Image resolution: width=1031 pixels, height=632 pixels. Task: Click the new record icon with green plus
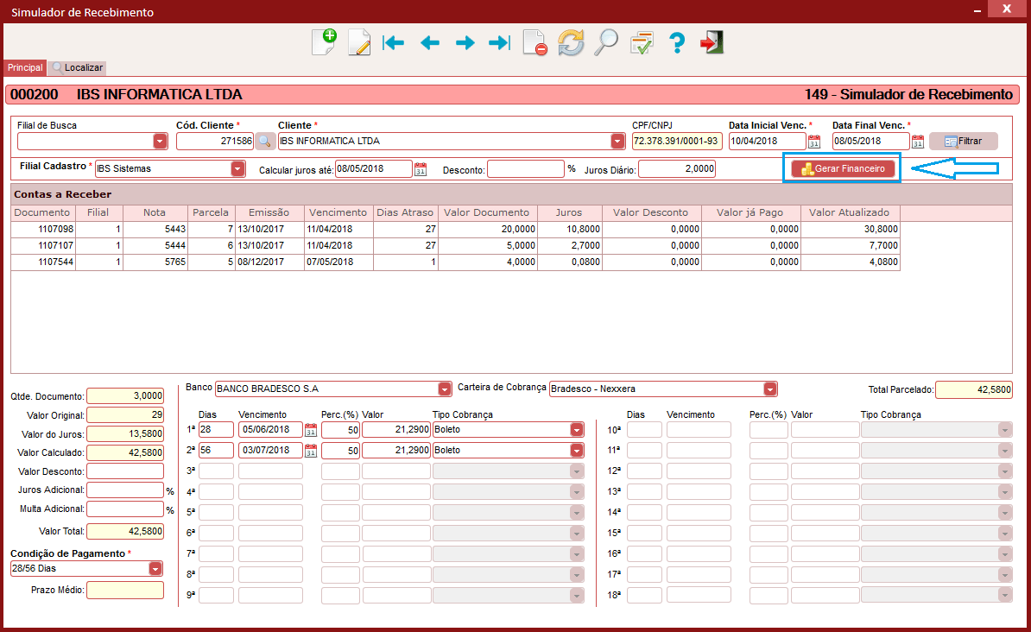[x=324, y=43]
